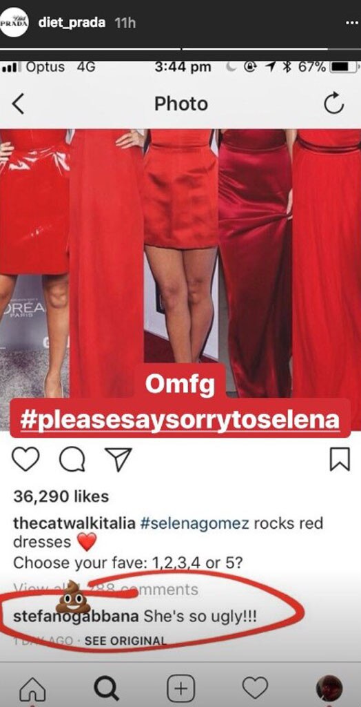Open the comment bubble icon

coord(72,459)
